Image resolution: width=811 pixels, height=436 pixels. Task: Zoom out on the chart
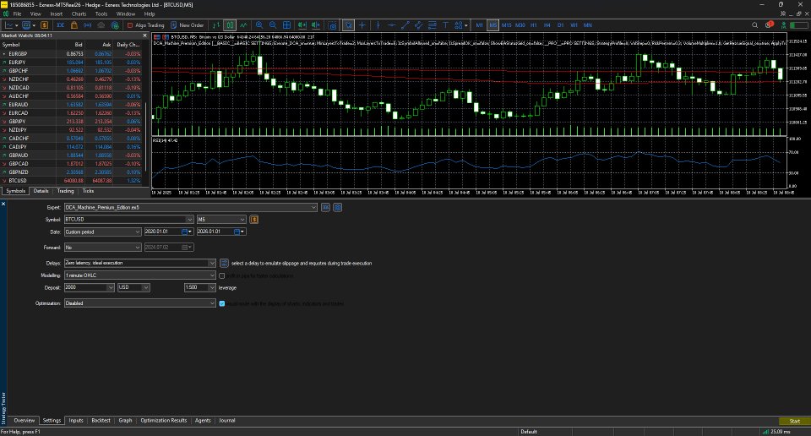[273, 25]
